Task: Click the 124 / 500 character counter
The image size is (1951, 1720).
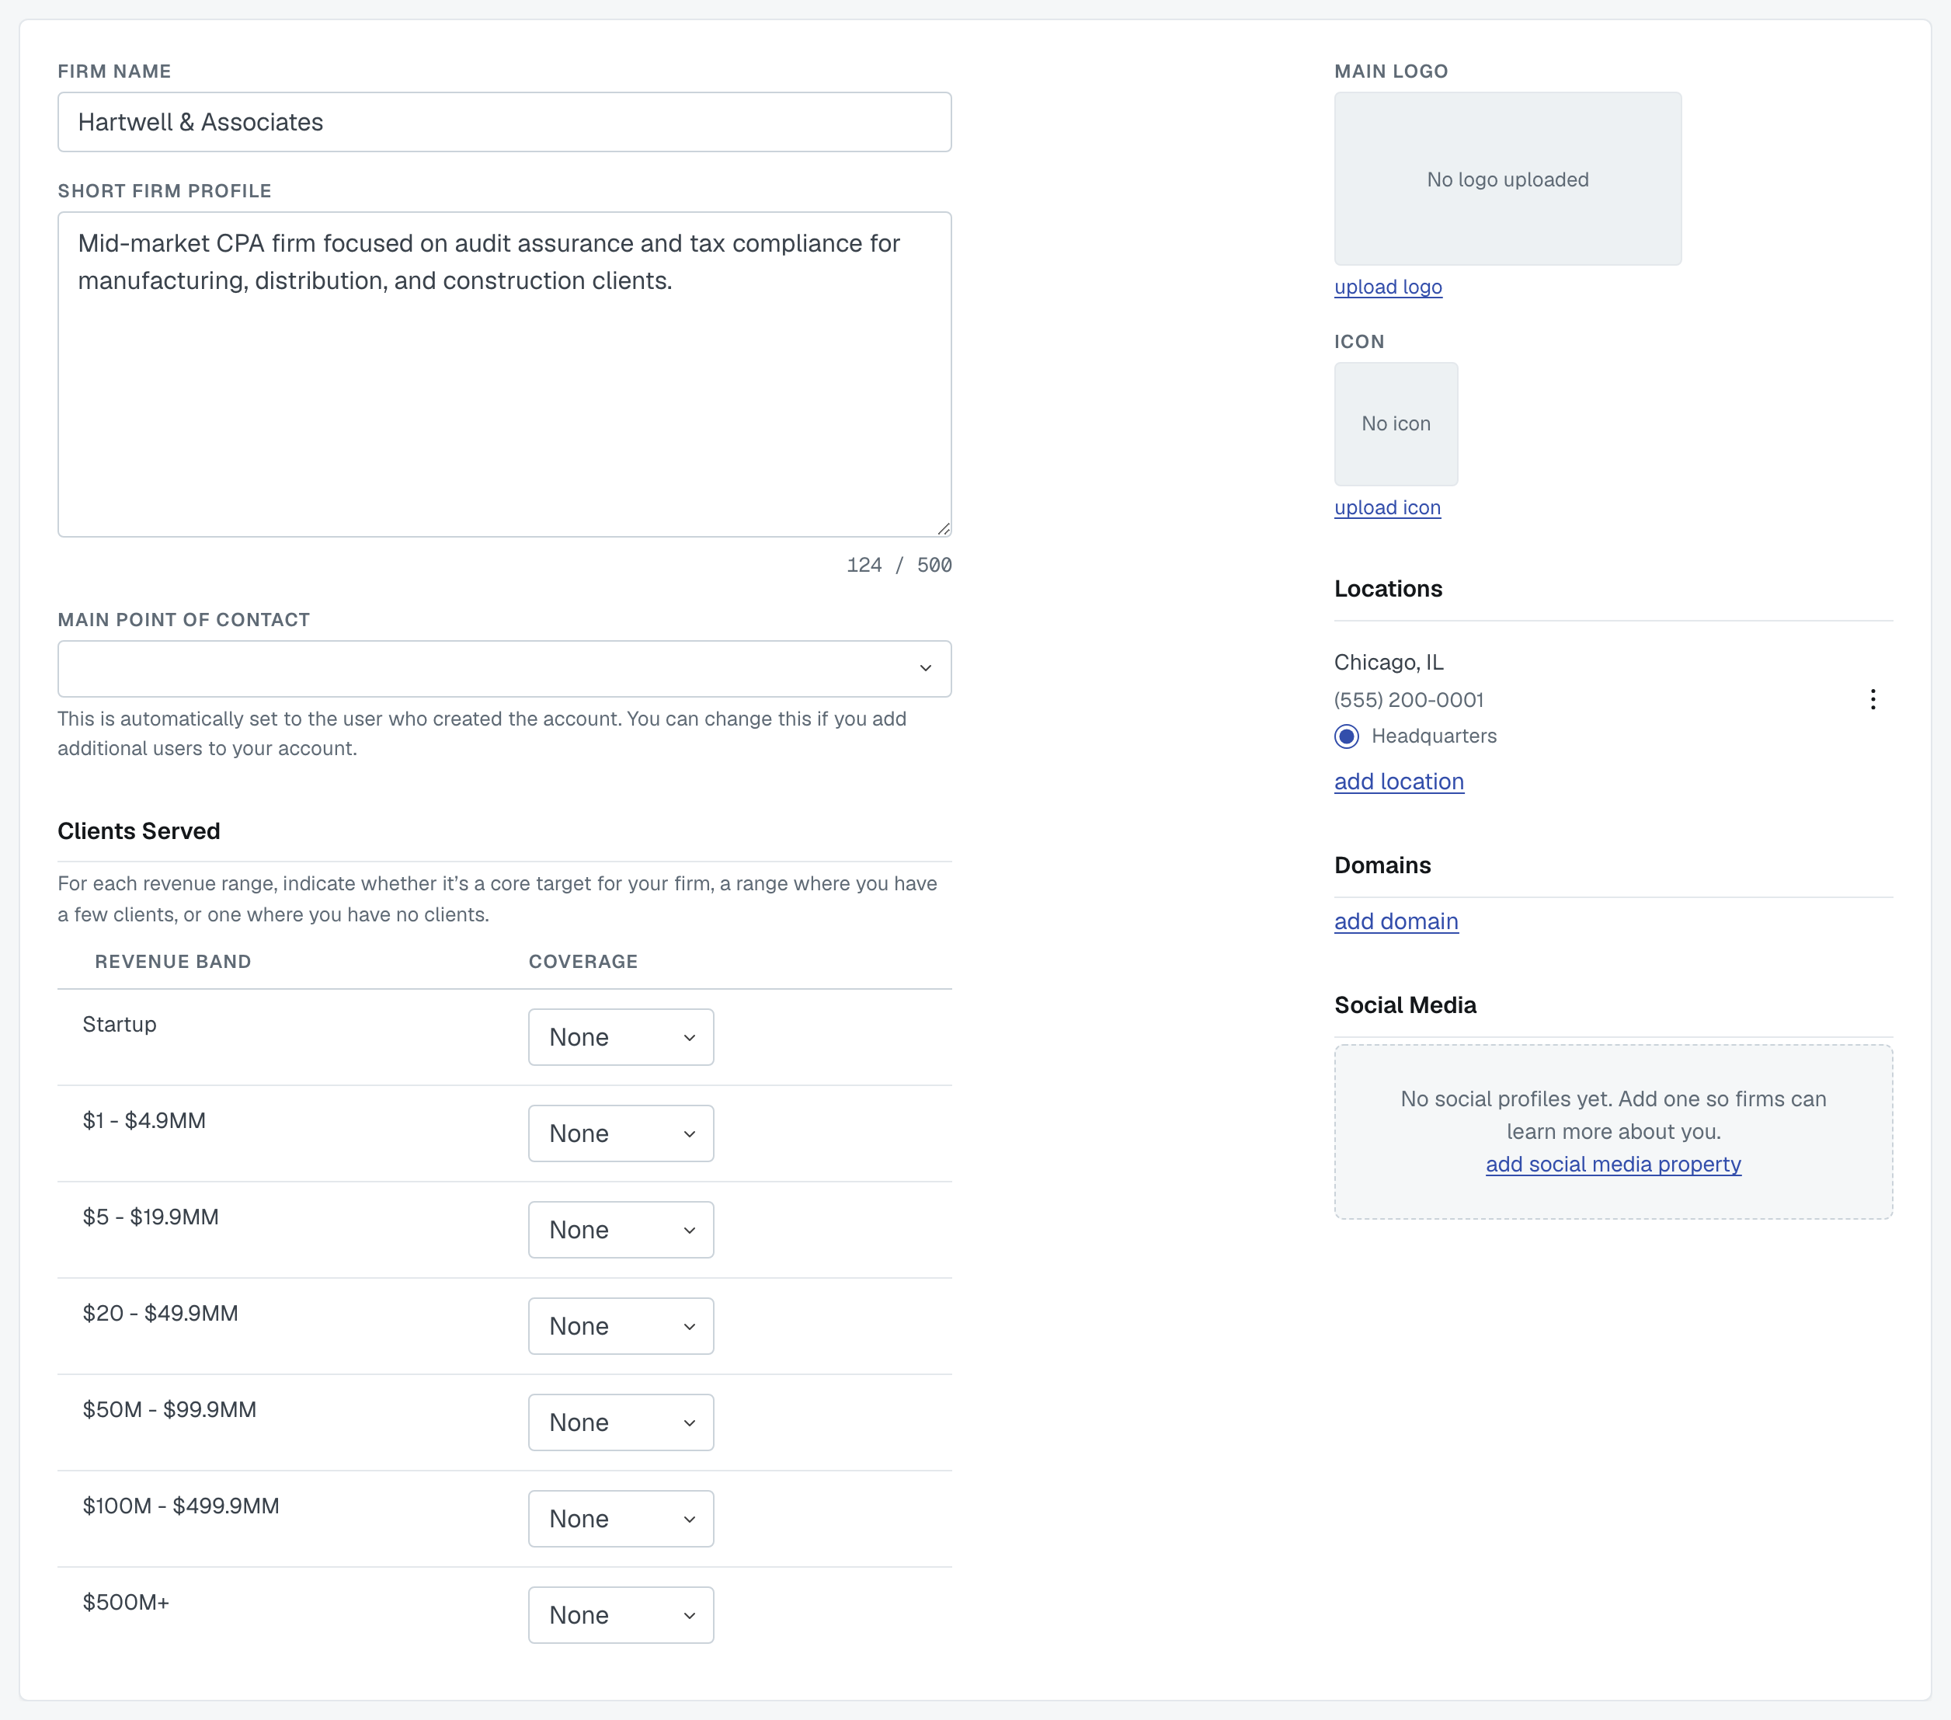Action: click(x=898, y=565)
